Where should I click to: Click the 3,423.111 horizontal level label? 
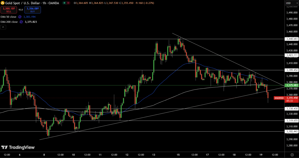point(292,55)
